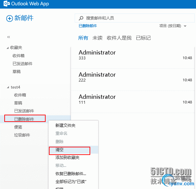Click the magnifier search icon
The image size is (196, 189).
(x=81, y=18)
